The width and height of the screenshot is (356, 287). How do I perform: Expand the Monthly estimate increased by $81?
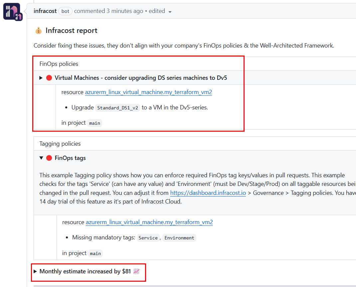pos(35,271)
